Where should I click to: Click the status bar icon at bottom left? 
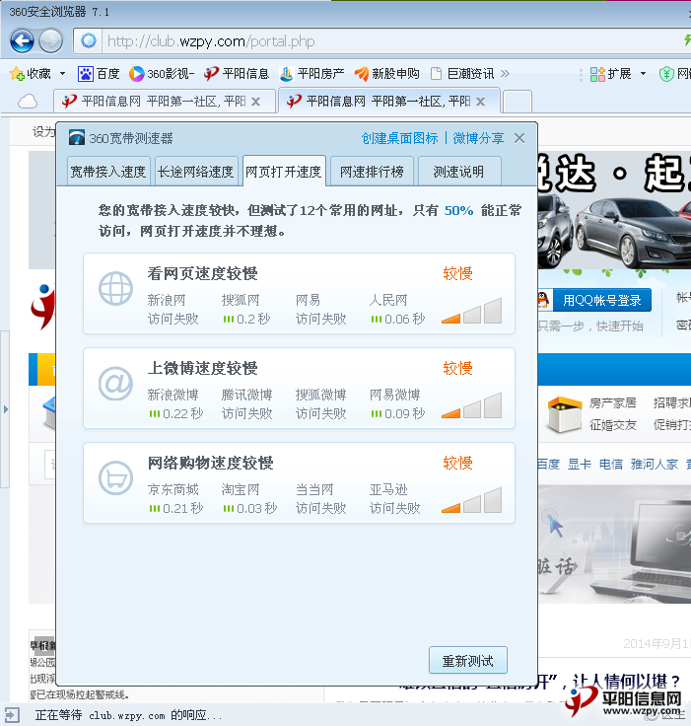pos(12,715)
